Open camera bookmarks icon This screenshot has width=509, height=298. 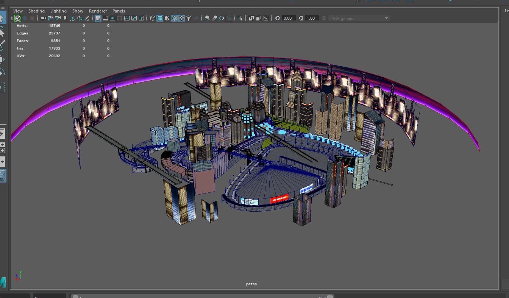pos(65,18)
